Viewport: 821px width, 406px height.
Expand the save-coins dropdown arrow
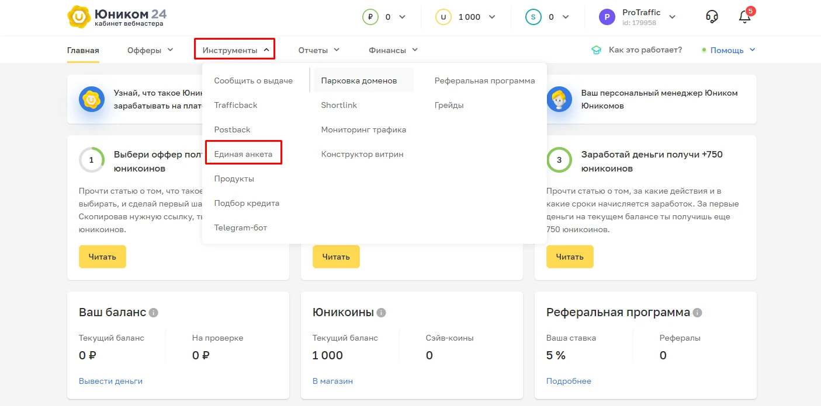tap(565, 17)
